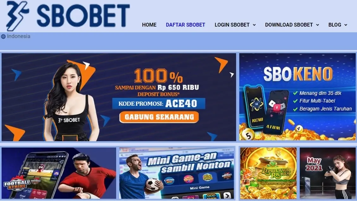The width and height of the screenshot is (357, 201).
Task: Click the SBOBET logo in header
Action: click(68, 16)
